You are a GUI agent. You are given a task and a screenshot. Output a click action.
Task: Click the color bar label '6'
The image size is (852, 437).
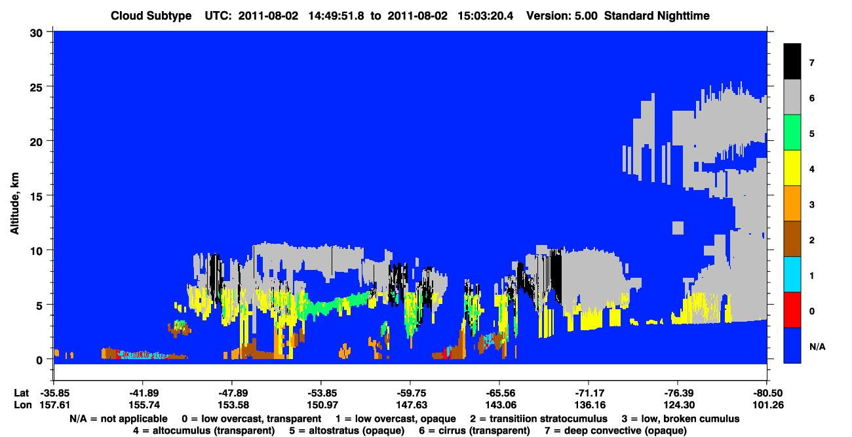[x=813, y=98]
